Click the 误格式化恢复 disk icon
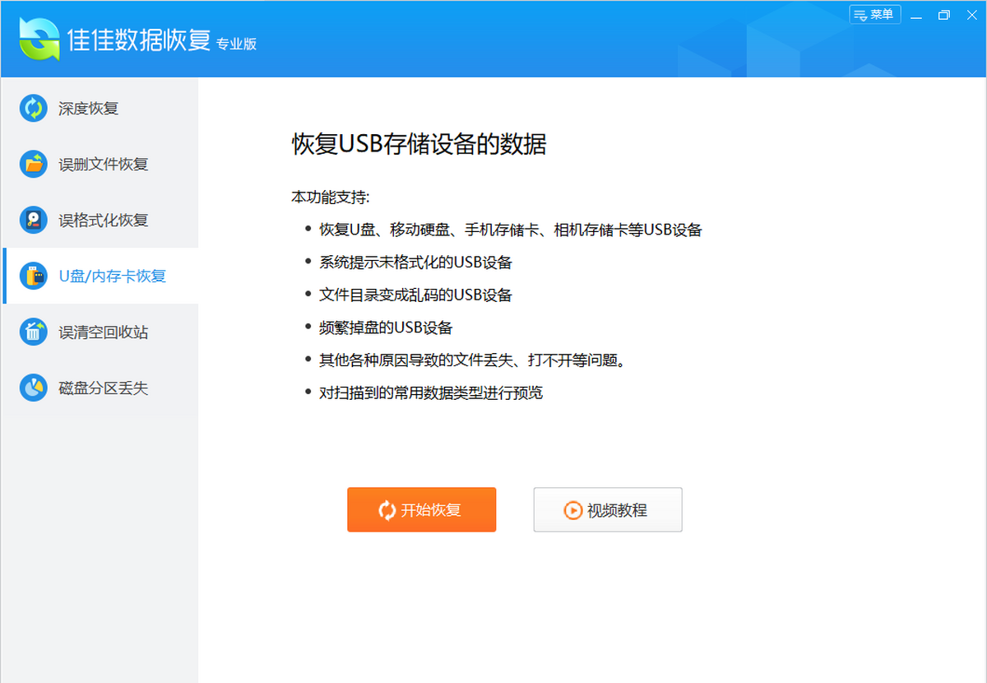987x683 pixels. [x=34, y=220]
